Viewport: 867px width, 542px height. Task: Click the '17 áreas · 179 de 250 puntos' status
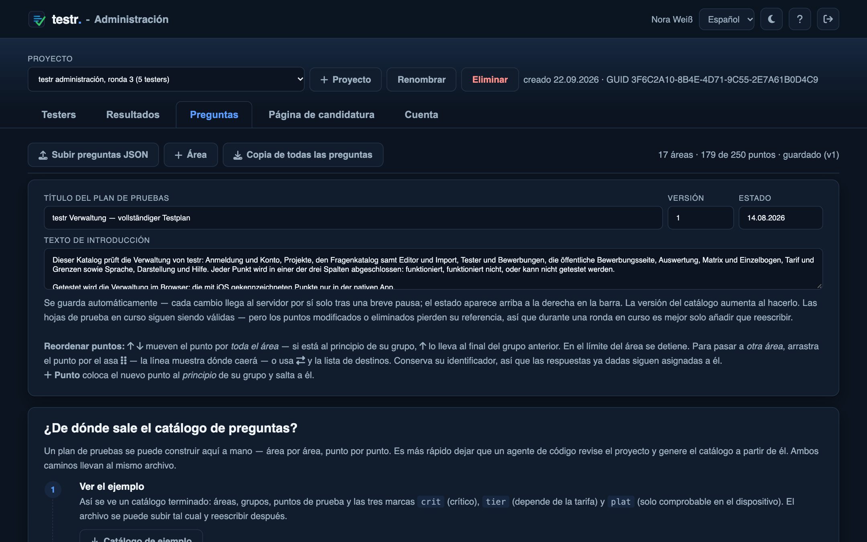[716, 155]
